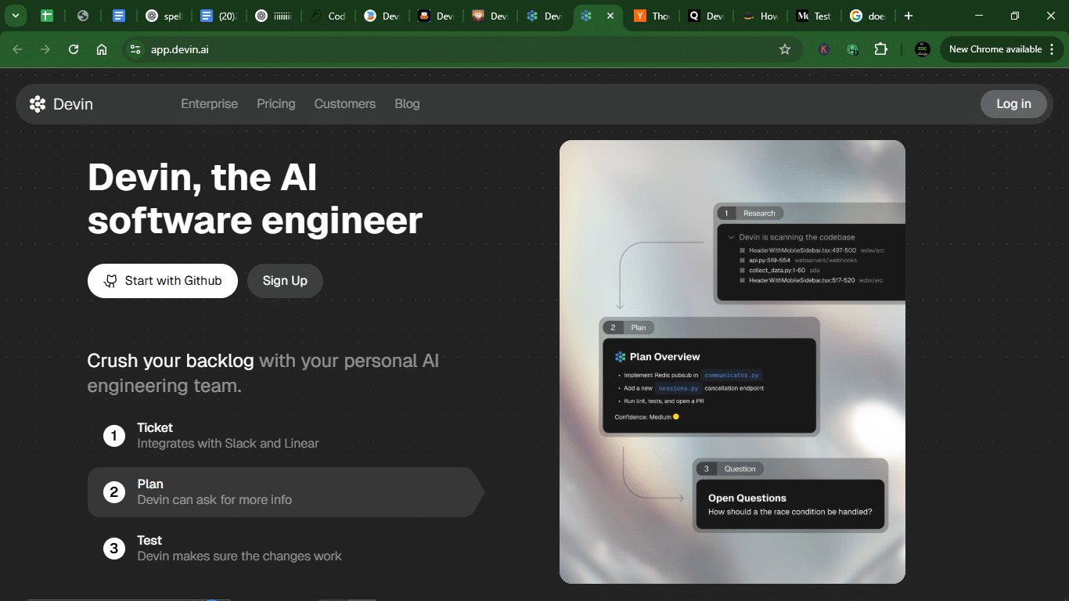Click Start with Github
The height and width of the screenshot is (601, 1069).
click(163, 281)
